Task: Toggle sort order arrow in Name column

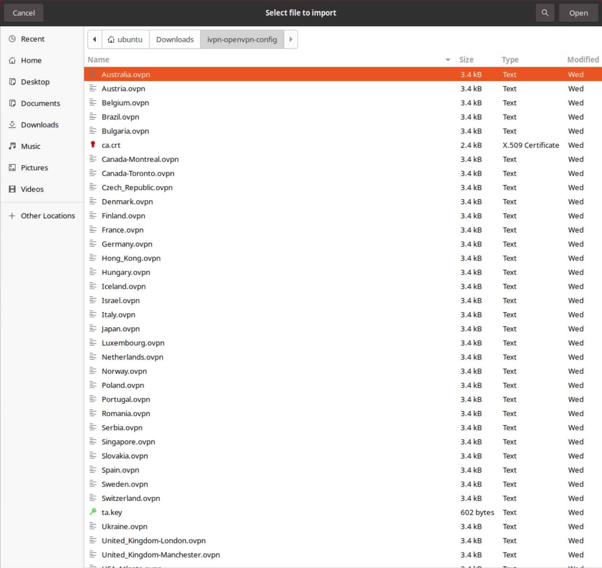Action: [448, 60]
